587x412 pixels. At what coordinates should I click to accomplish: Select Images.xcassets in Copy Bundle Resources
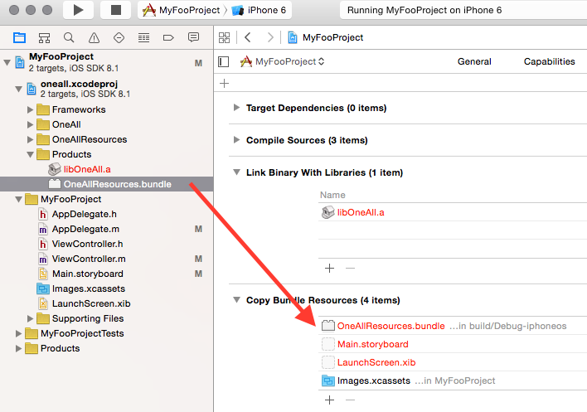point(452,381)
